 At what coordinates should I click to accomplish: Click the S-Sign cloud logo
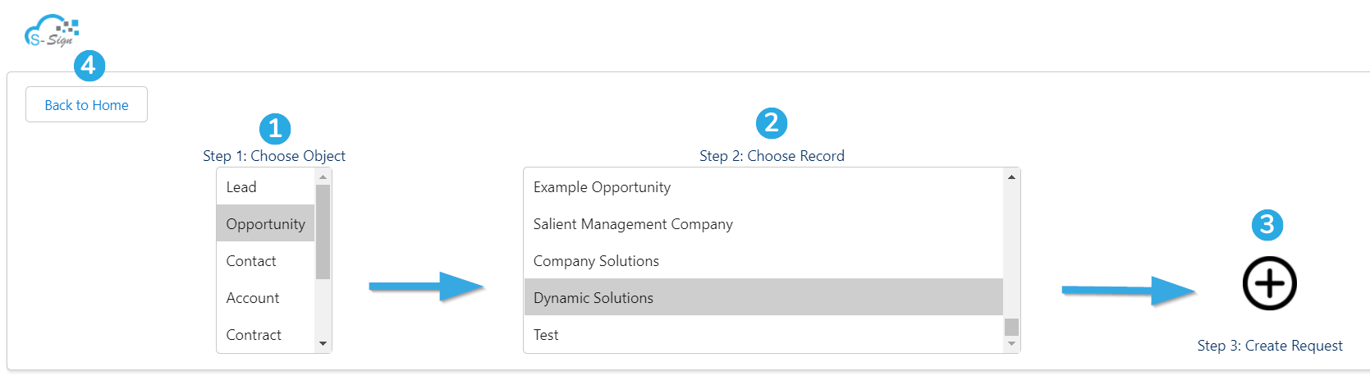52,31
